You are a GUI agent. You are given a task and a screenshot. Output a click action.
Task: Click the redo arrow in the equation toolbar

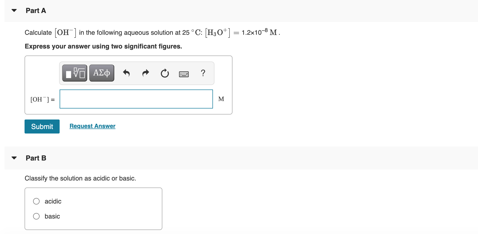click(x=146, y=73)
